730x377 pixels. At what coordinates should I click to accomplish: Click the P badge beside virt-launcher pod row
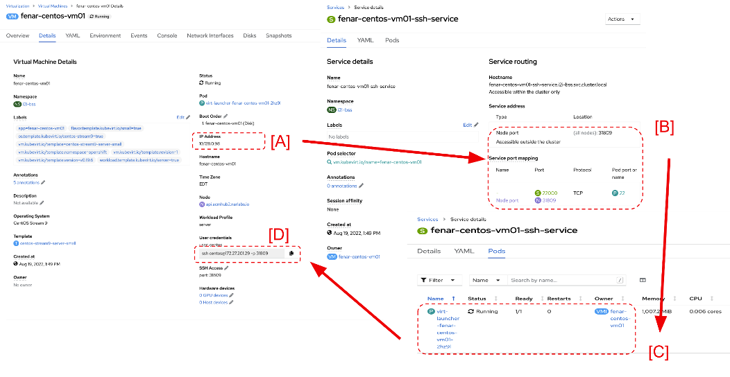tap(431, 311)
